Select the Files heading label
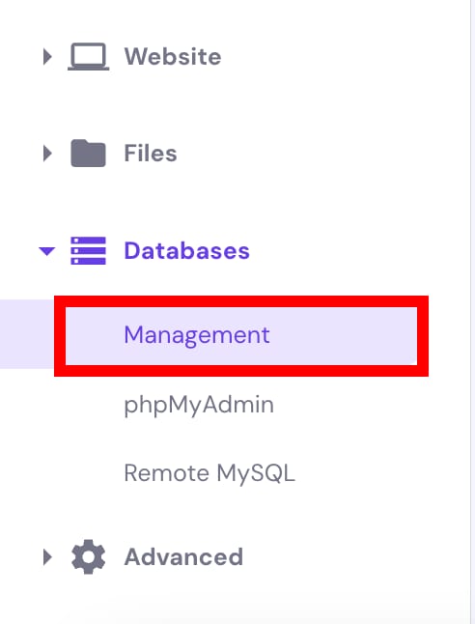Image resolution: width=475 pixels, height=624 pixels. pyautogui.click(x=151, y=154)
